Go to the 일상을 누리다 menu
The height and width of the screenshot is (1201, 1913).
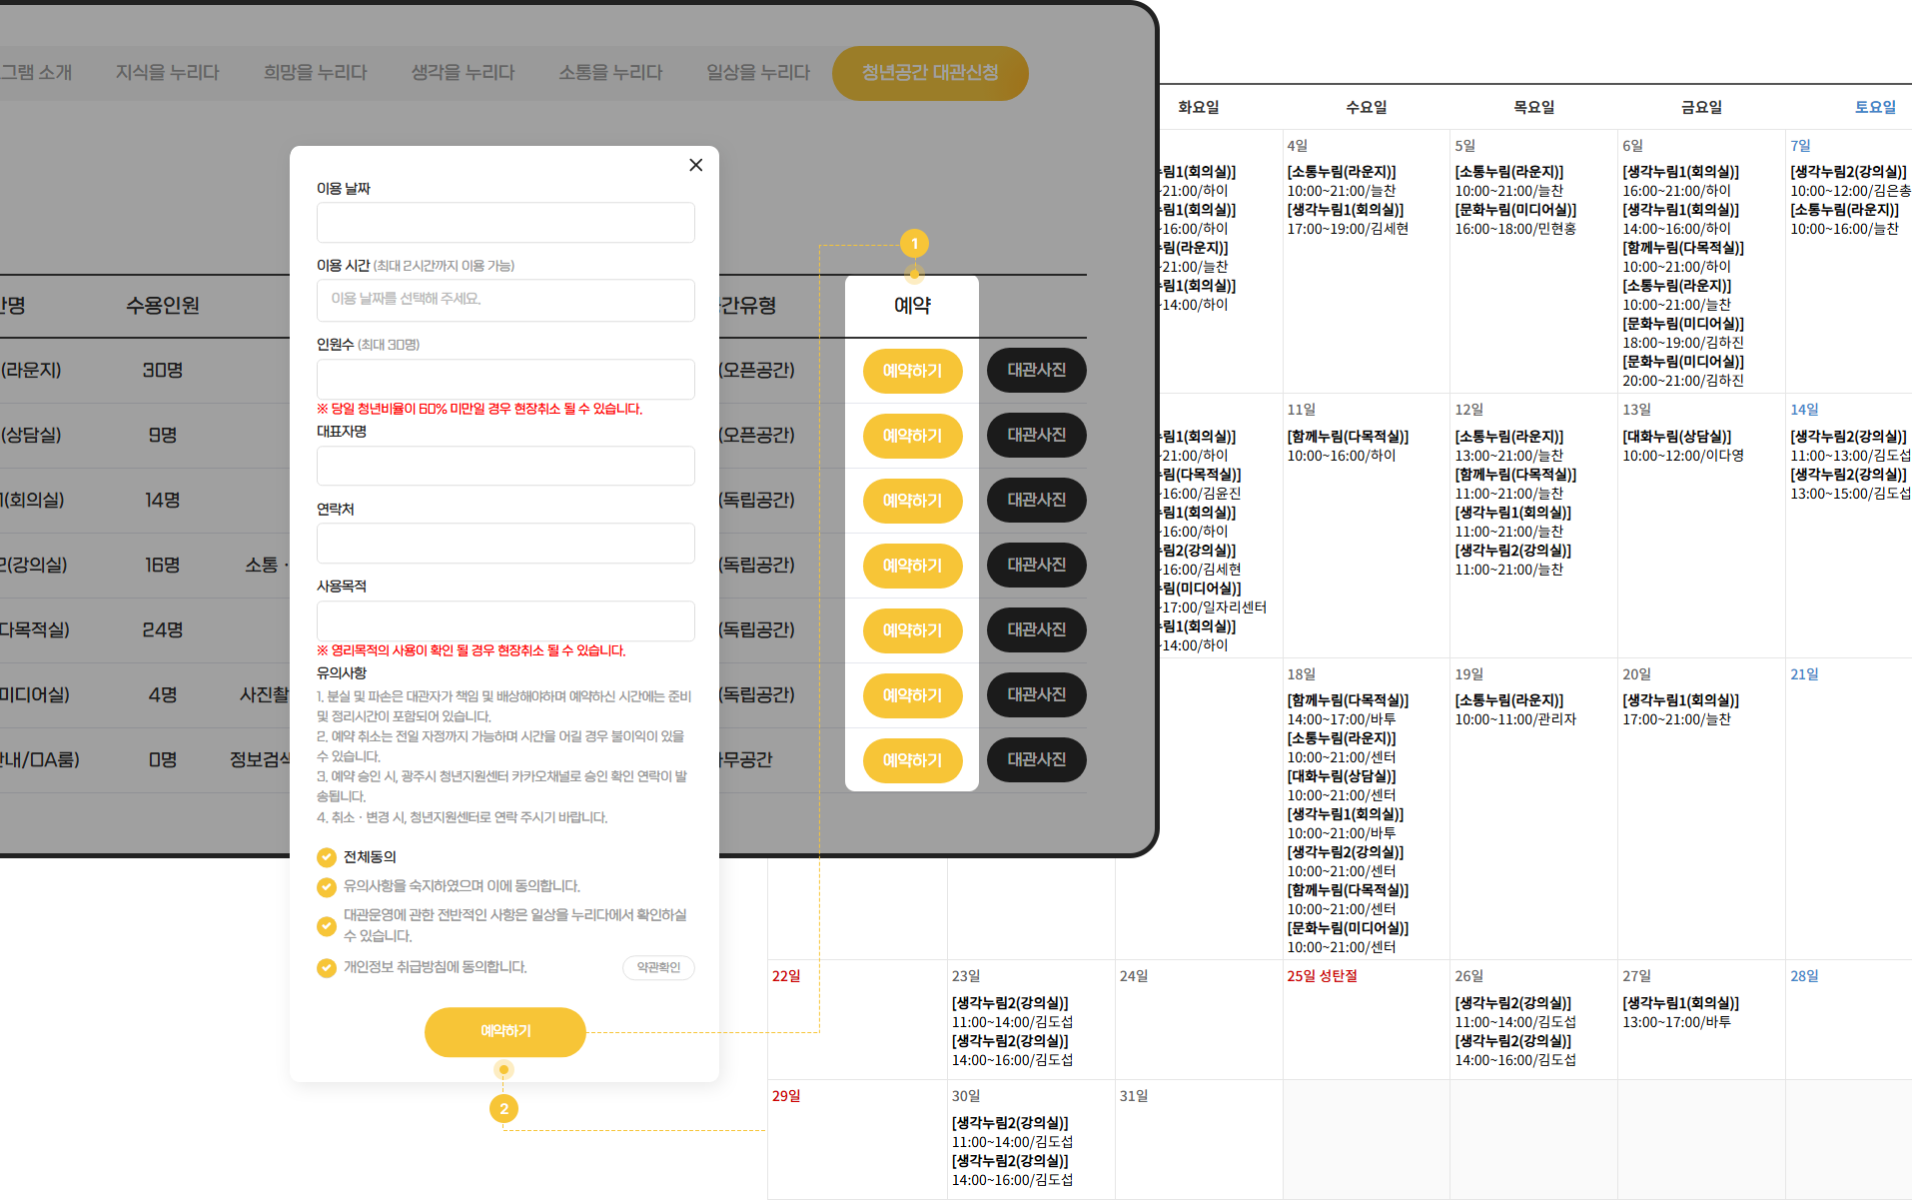[x=758, y=73]
